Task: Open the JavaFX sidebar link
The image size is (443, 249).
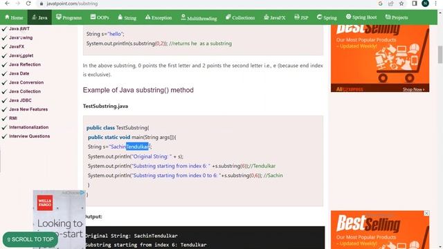Action: pos(17,46)
